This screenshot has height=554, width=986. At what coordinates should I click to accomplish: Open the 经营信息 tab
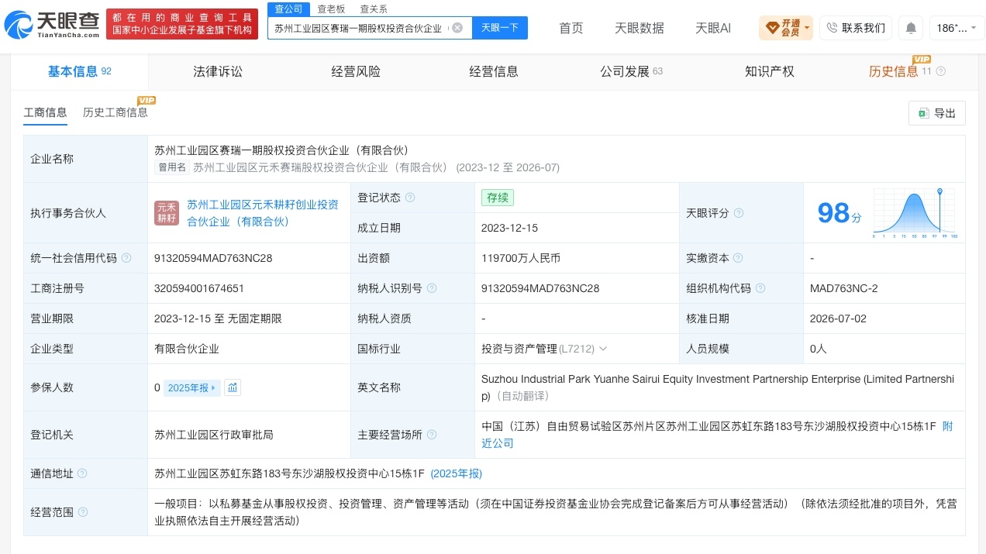point(494,71)
